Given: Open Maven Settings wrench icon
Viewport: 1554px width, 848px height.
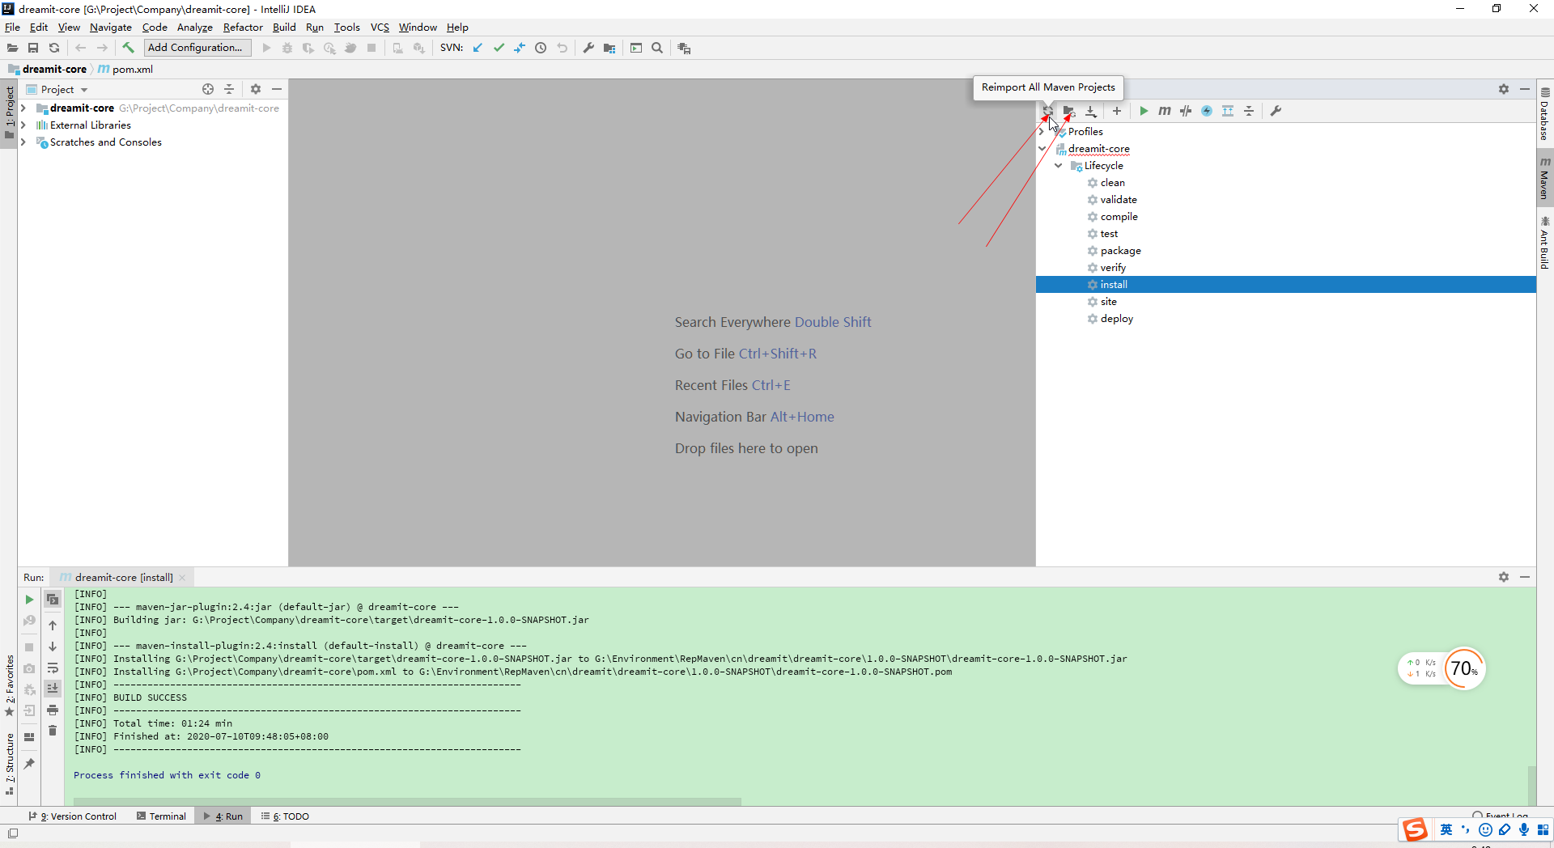Looking at the screenshot, I should 1276,111.
